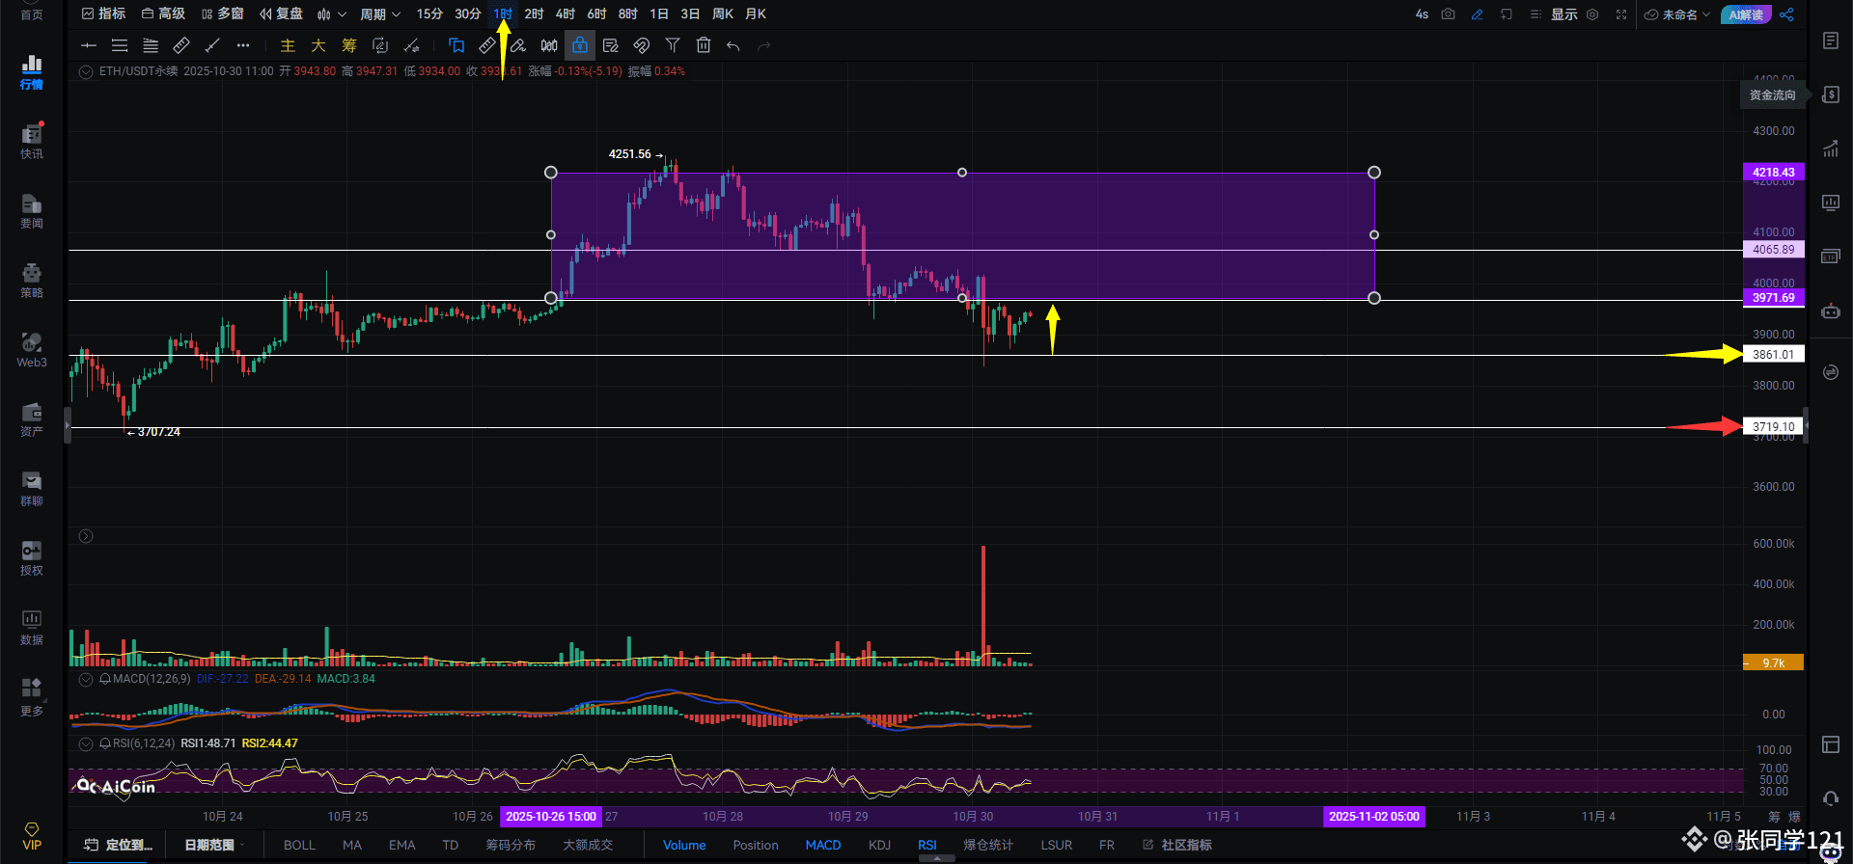Click the 定位到 locate button
The width and height of the screenshot is (1853, 864).
click(x=118, y=845)
